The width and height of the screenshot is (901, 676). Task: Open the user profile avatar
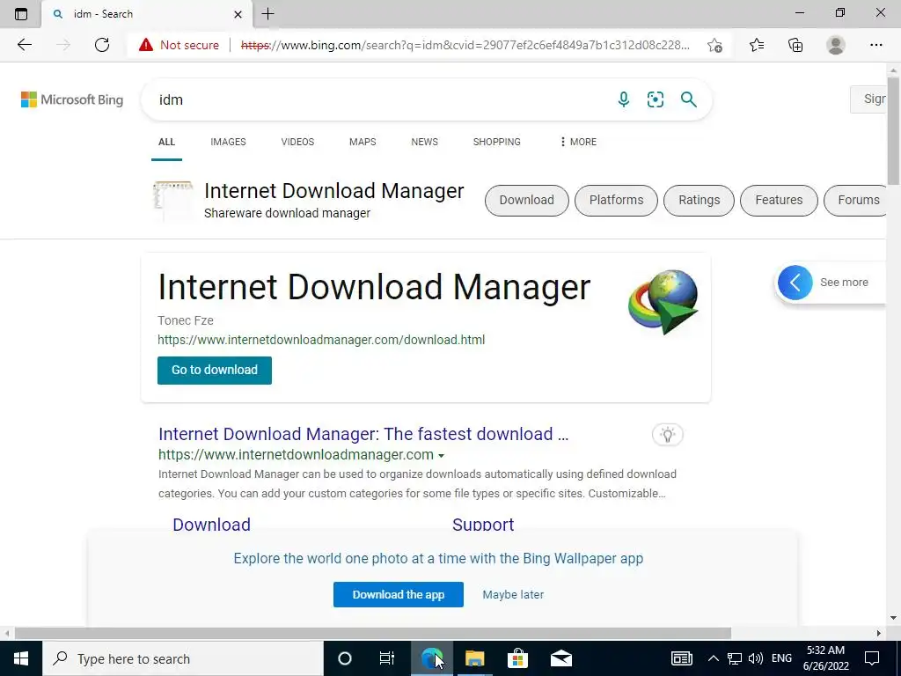click(836, 45)
